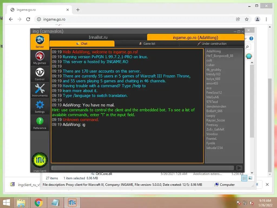Open the Chat tab
277x208 pixels.
click(82, 44)
